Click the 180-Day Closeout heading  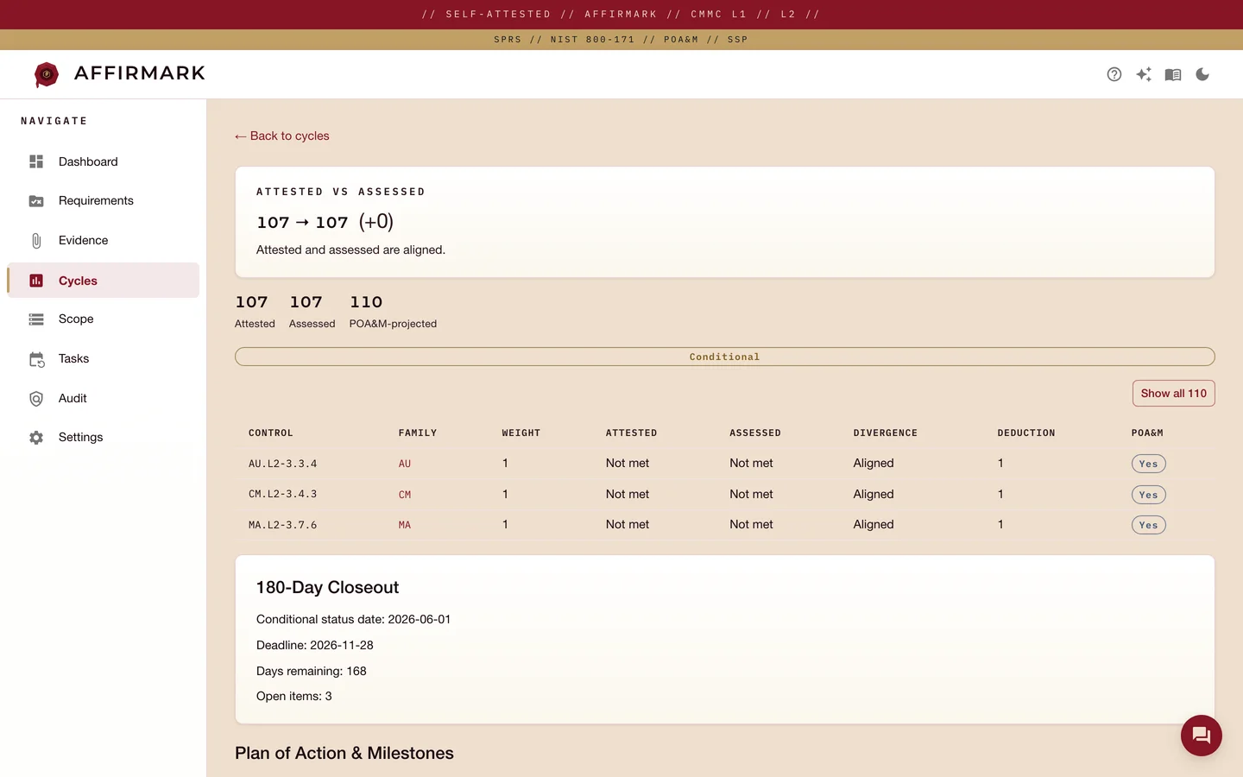click(x=327, y=588)
